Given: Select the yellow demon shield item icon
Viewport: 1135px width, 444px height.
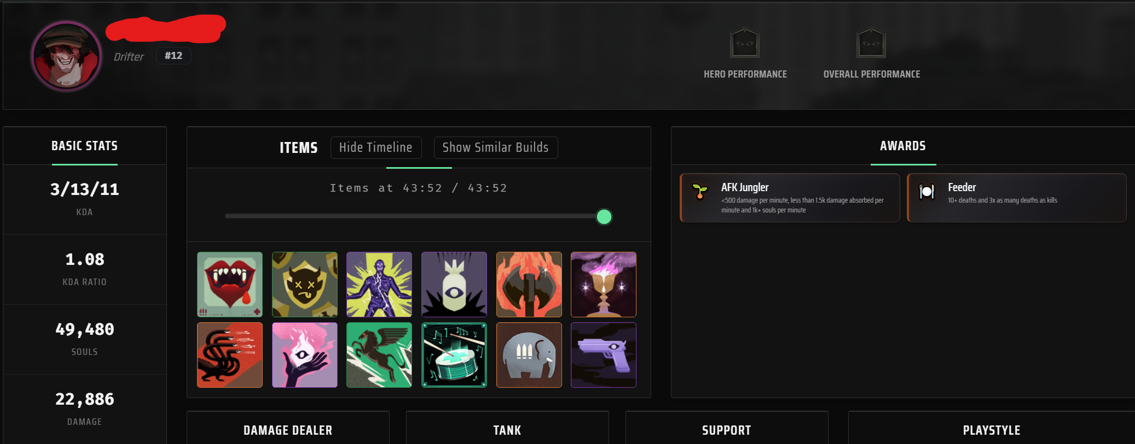Looking at the screenshot, I should [305, 285].
